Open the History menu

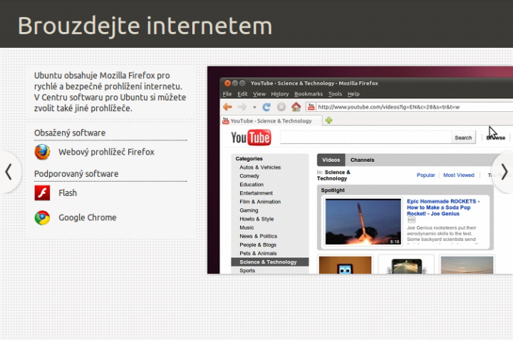tap(280, 94)
